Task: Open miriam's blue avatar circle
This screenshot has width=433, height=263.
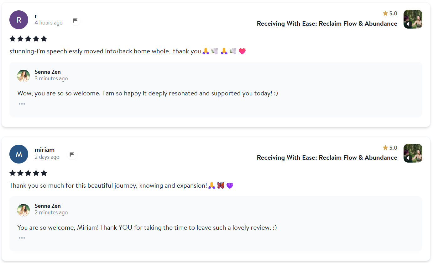Action: (x=19, y=154)
